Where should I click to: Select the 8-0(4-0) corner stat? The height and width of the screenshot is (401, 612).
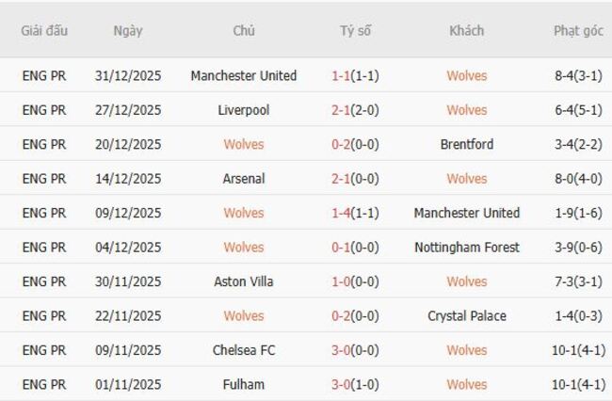(x=578, y=179)
